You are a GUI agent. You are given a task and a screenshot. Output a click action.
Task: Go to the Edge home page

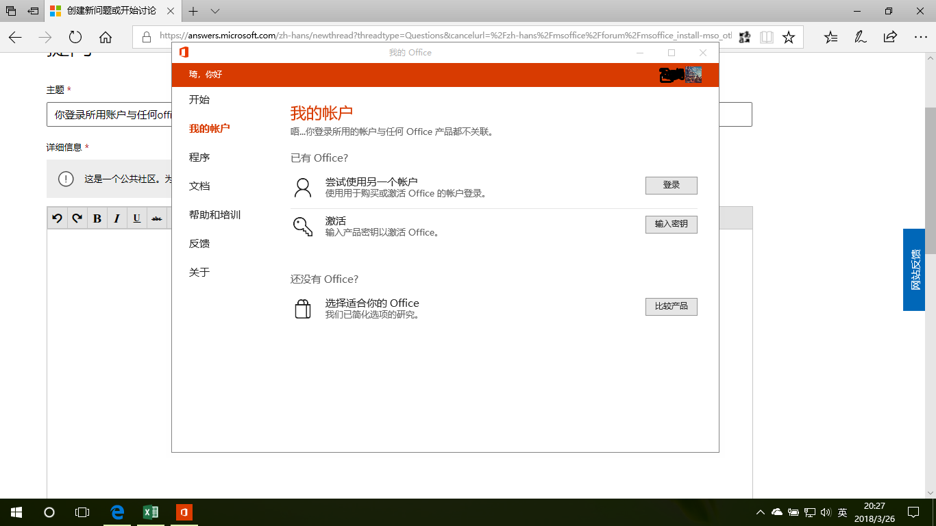105,37
